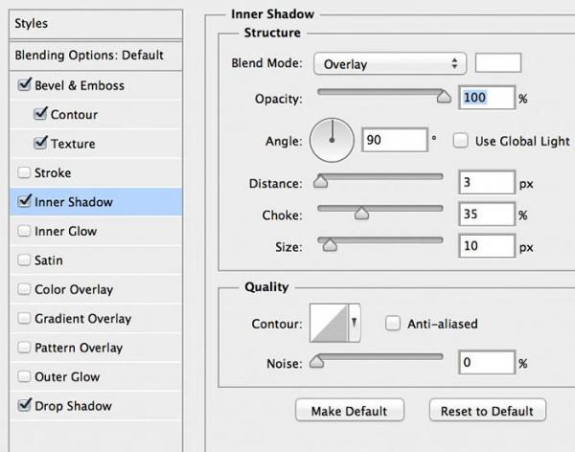Click the Make Default button
The image size is (575, 452).
[x=349, y=411]
